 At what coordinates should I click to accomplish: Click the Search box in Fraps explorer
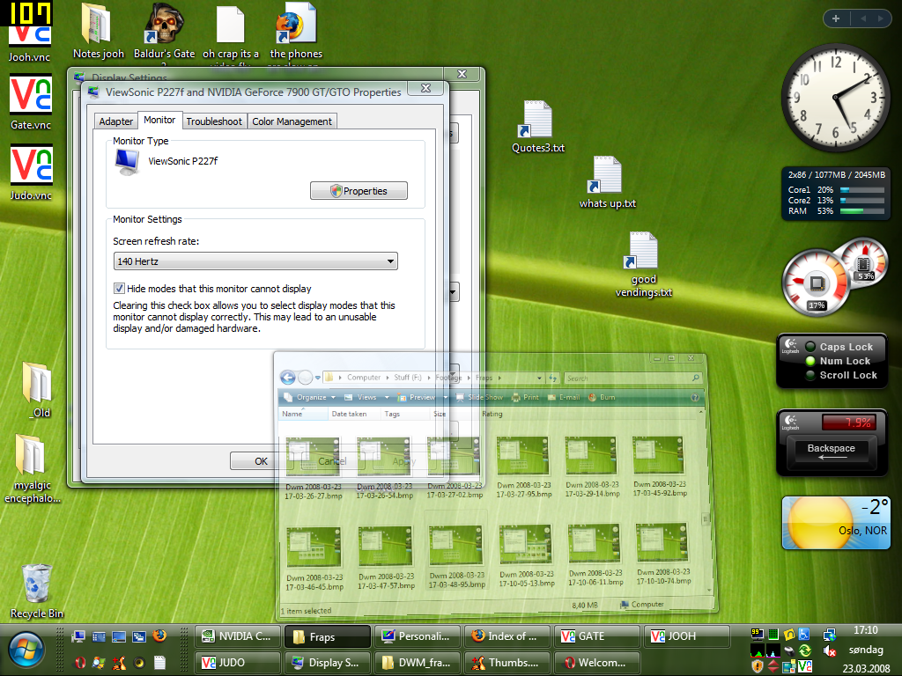(x=632, y=378)
